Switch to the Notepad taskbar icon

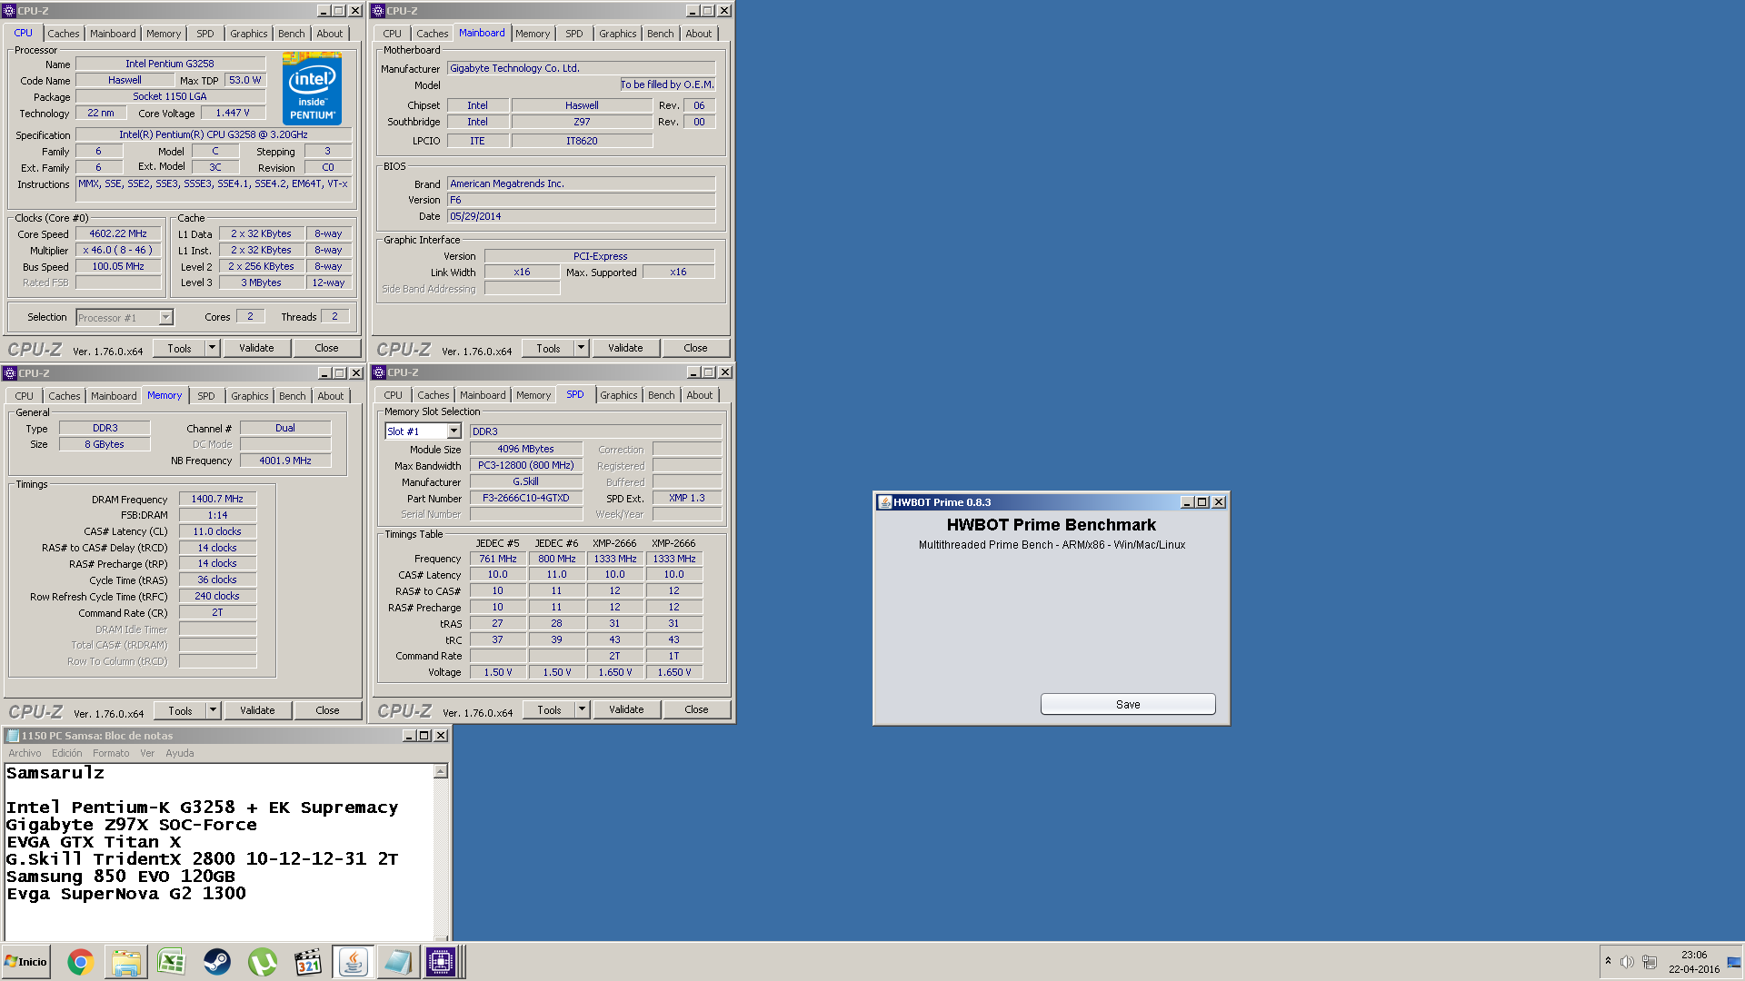(x=397, y=962)
